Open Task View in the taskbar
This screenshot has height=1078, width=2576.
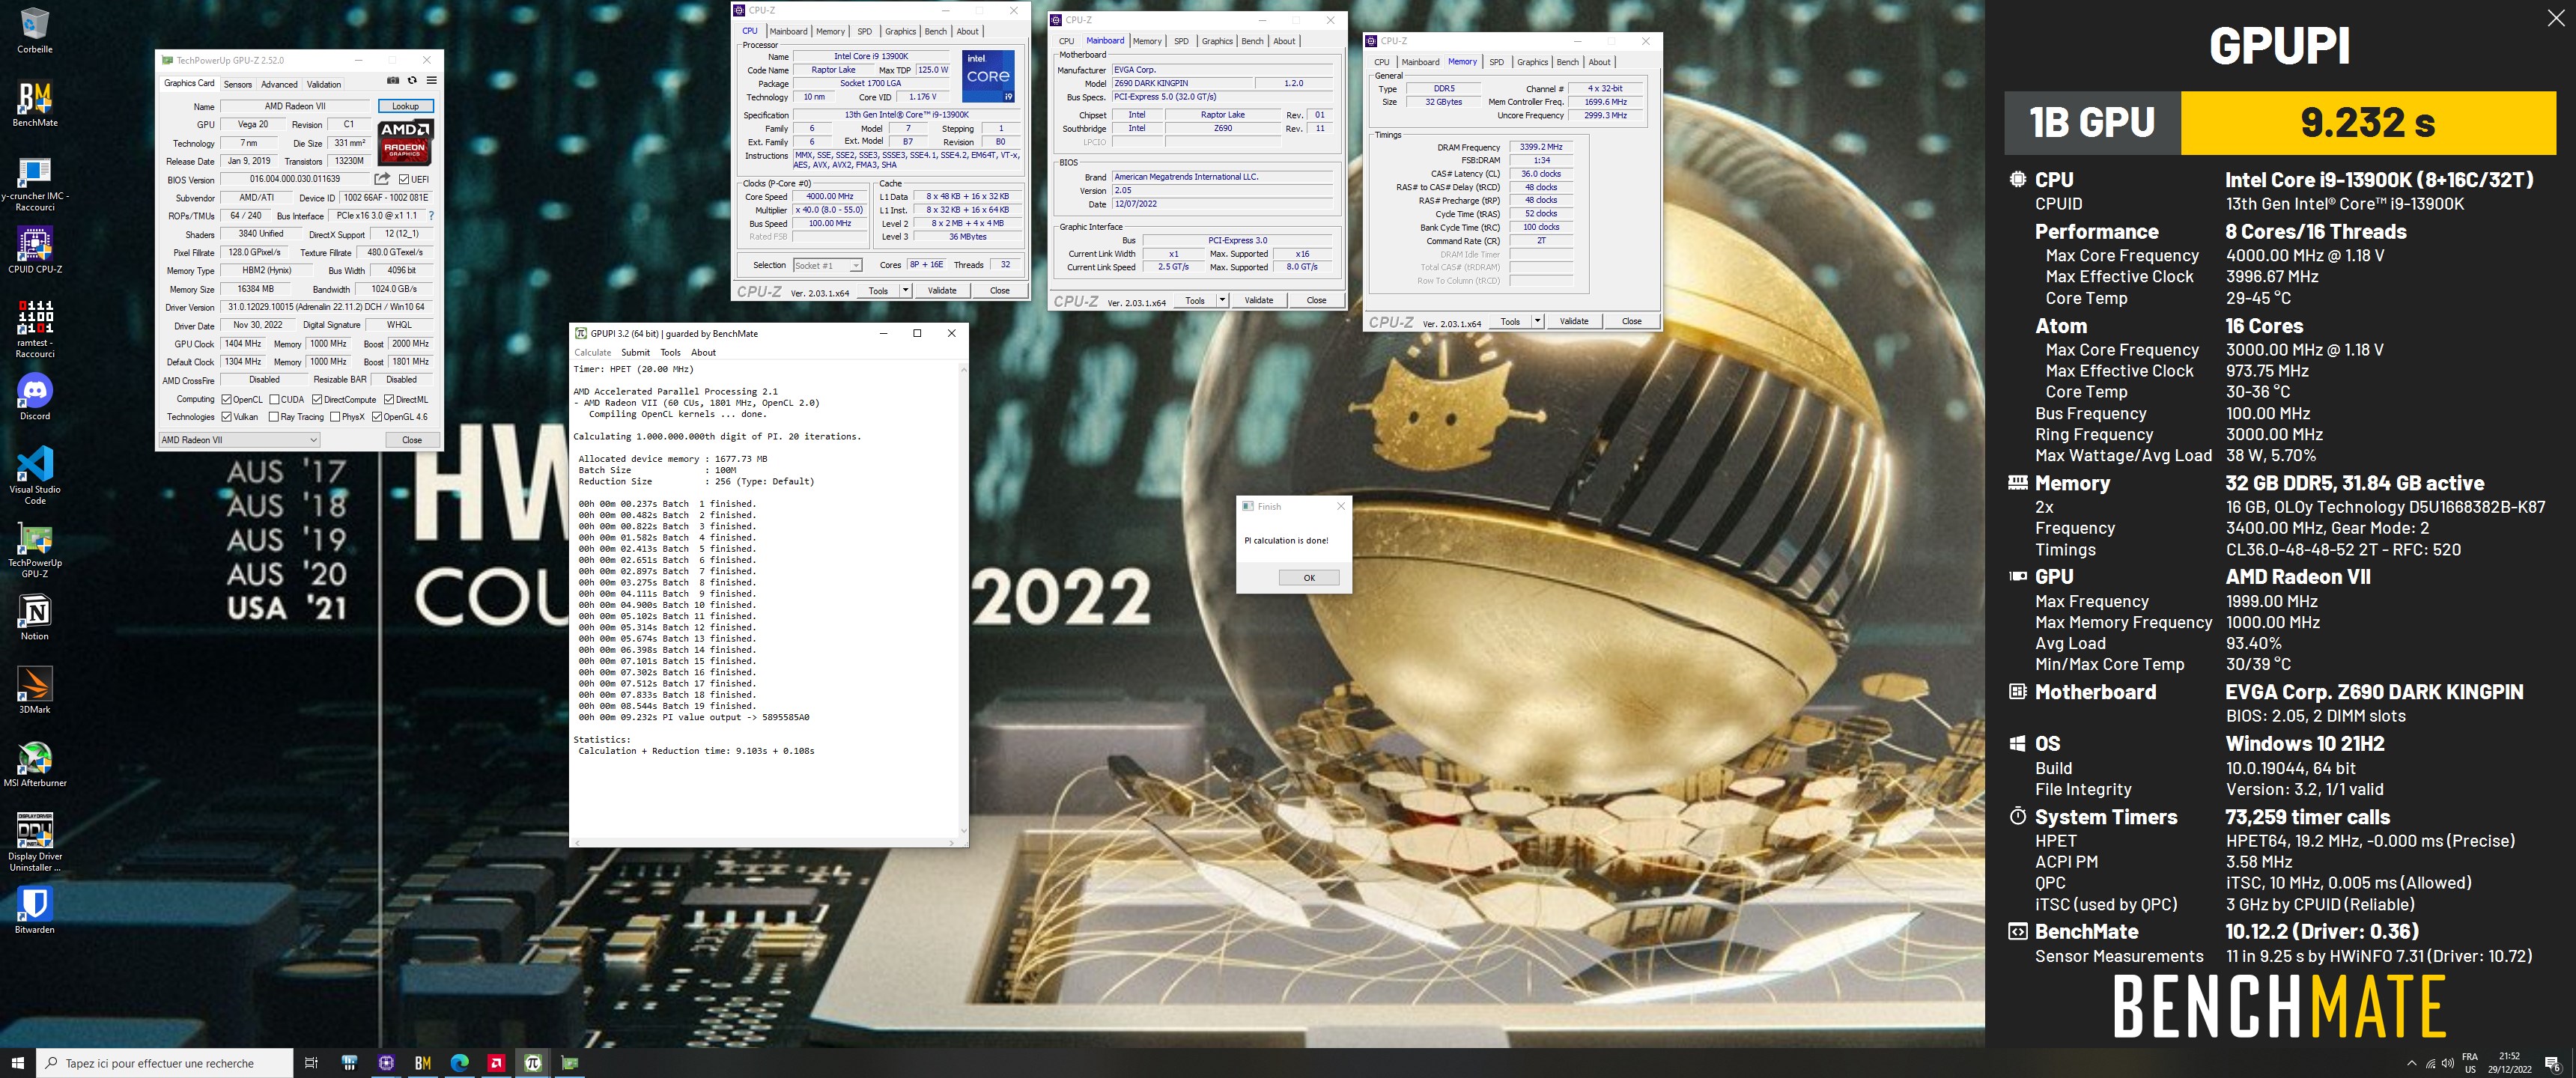click(x=311, y=1063)
